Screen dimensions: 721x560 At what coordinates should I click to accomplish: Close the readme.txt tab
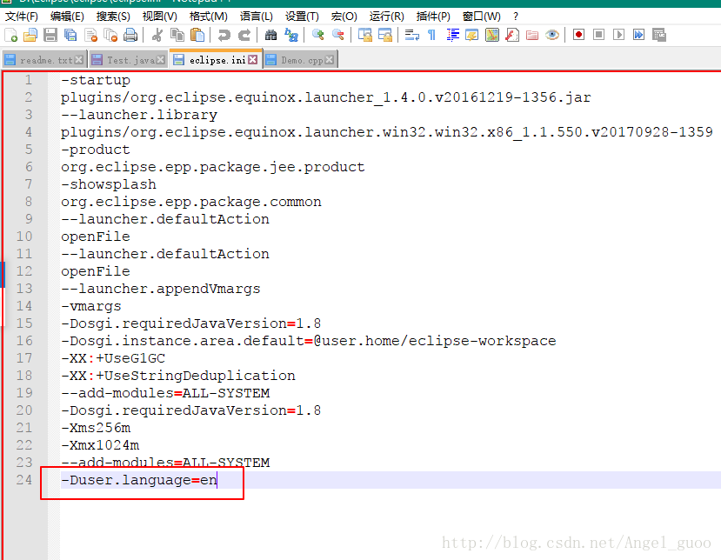point(79,60)
